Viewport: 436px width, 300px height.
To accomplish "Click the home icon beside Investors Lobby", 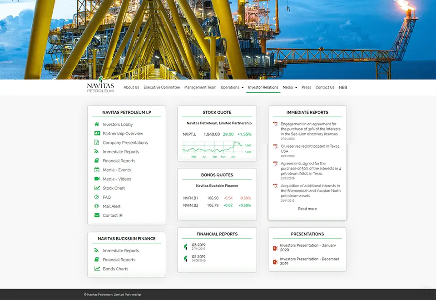I will click(x=97, y=124).
